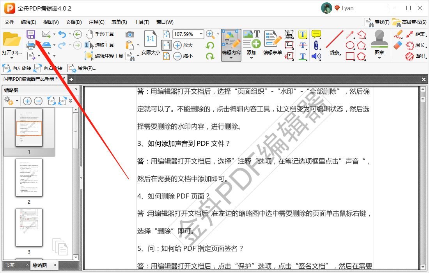Open the Document (文档(D)) menu
This screenshot has width=429, height=273.
tap(74, 22)
